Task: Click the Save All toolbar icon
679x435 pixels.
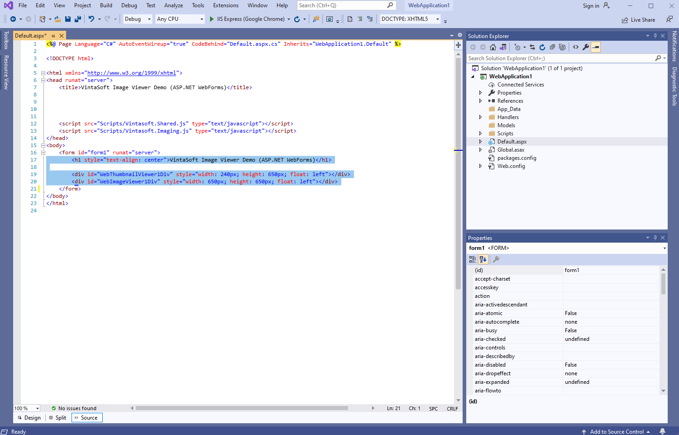Action: pyautogui.click(x=77, y=19)
